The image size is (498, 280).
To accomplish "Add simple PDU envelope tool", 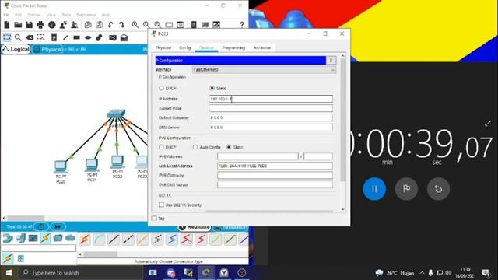I will [112, 38].
